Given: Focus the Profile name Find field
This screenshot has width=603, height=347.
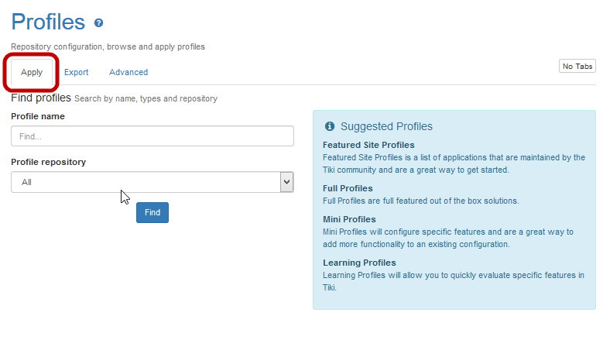Looking at the screenshot, I should pyautogui.click(x=152, y=136).
